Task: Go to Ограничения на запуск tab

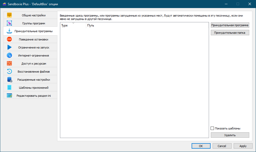Action: pos(31,47)
